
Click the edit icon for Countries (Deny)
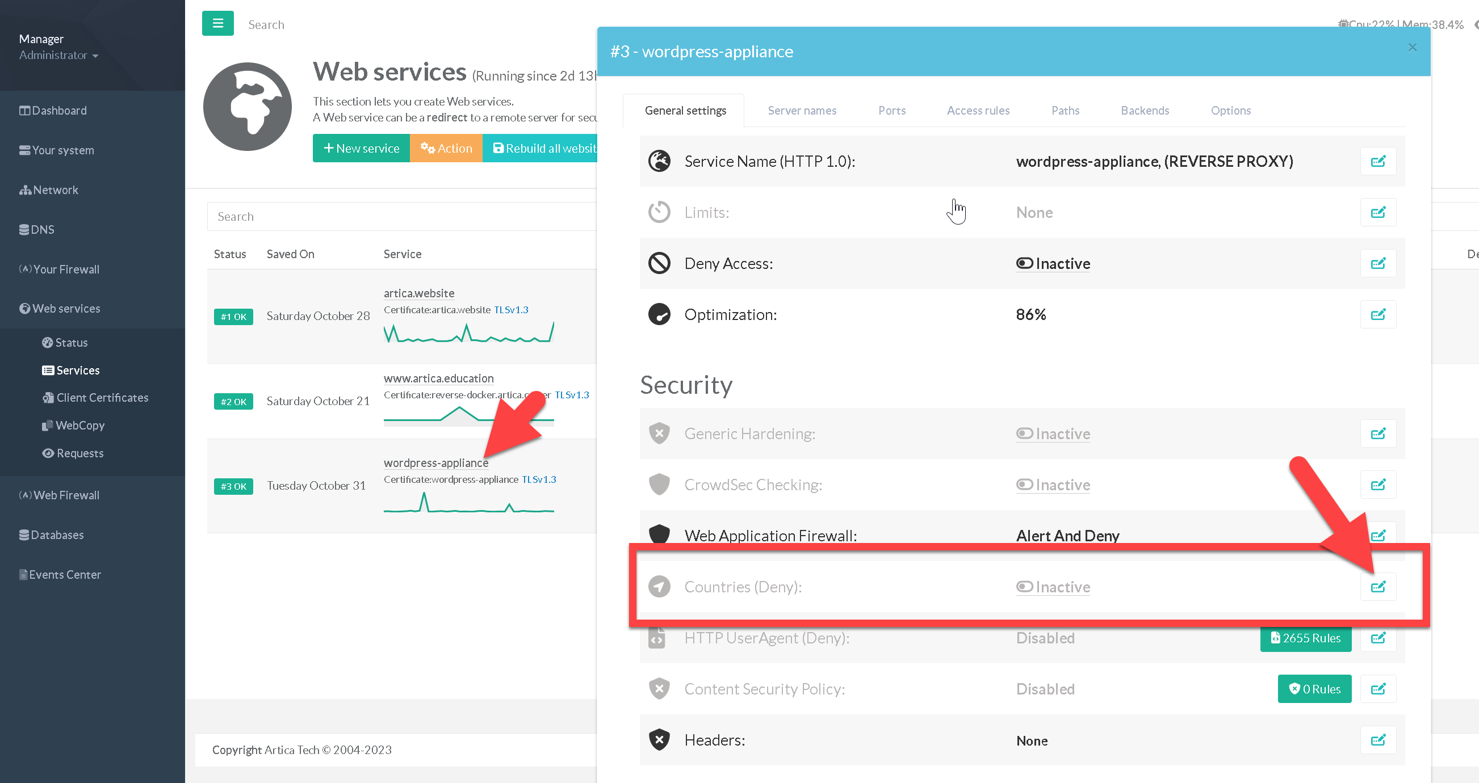pos(1378,587)
